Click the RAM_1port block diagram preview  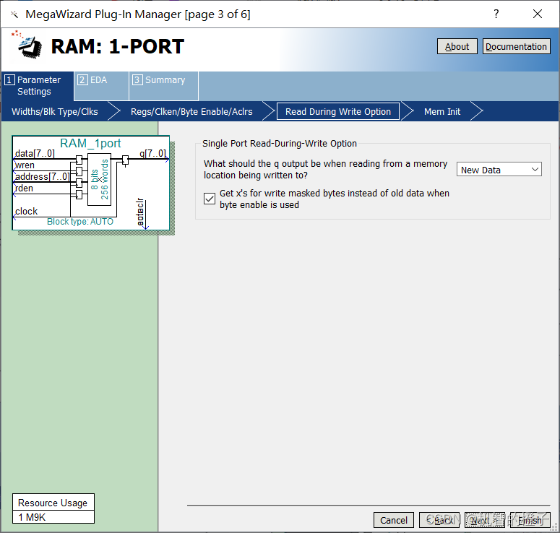click(91, 183)
